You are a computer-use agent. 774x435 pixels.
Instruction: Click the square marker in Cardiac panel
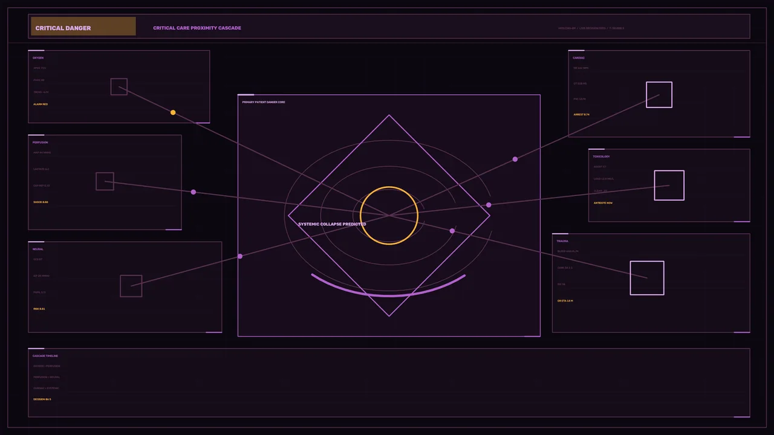pos(659,95)
